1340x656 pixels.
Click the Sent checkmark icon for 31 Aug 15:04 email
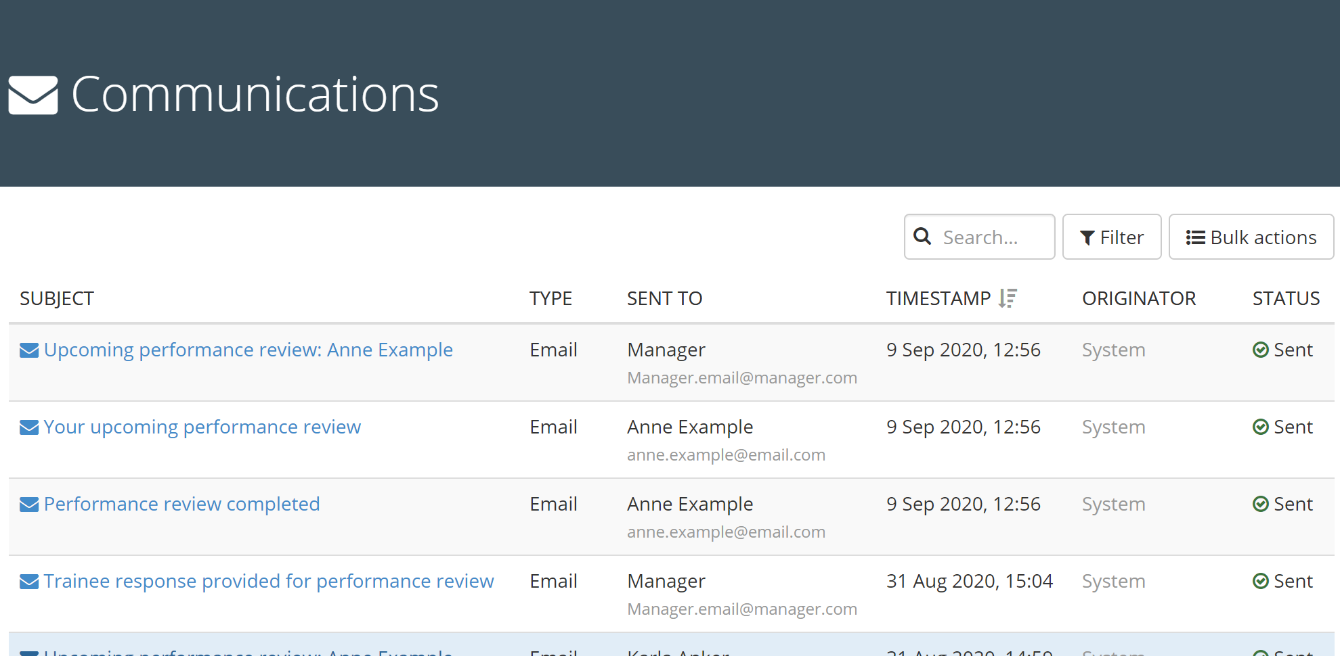tap(1260, 582)
